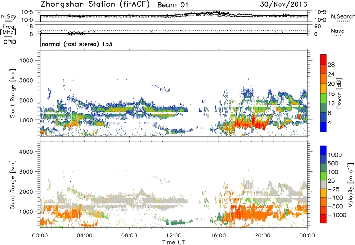Screen dimensions: 355x245
Task: Click the '100' tick on Velocity colorbar
Action: pyautogui.click(x=333, y=172)
